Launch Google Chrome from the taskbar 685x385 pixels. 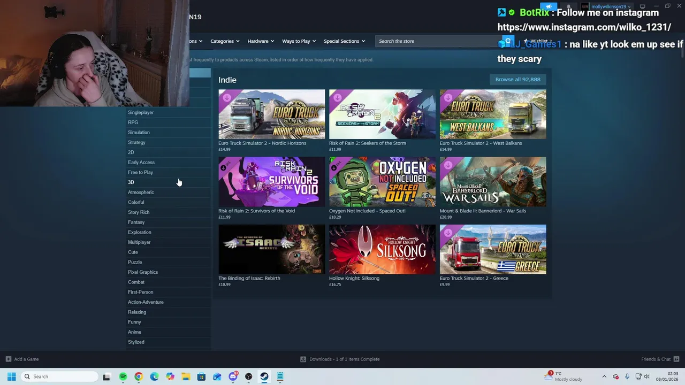click(x=139, y=376)
